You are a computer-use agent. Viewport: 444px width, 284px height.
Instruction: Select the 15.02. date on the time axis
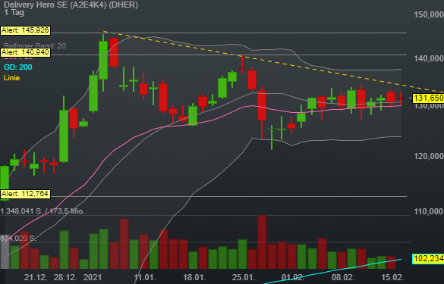[392, 277]
